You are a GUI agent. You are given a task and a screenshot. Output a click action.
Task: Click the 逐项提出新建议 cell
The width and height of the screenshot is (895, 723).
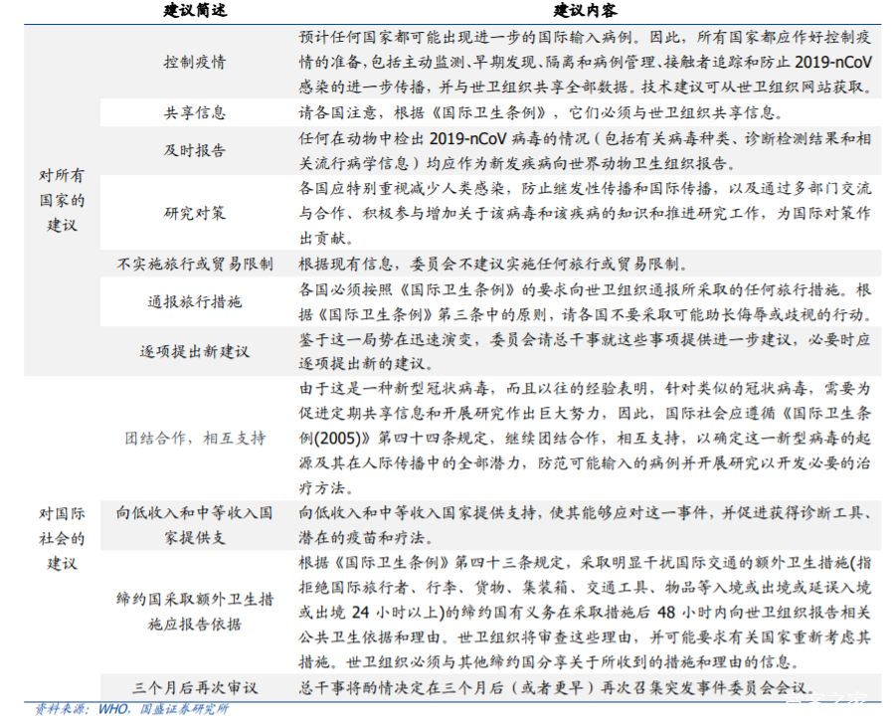click(195, 351)
